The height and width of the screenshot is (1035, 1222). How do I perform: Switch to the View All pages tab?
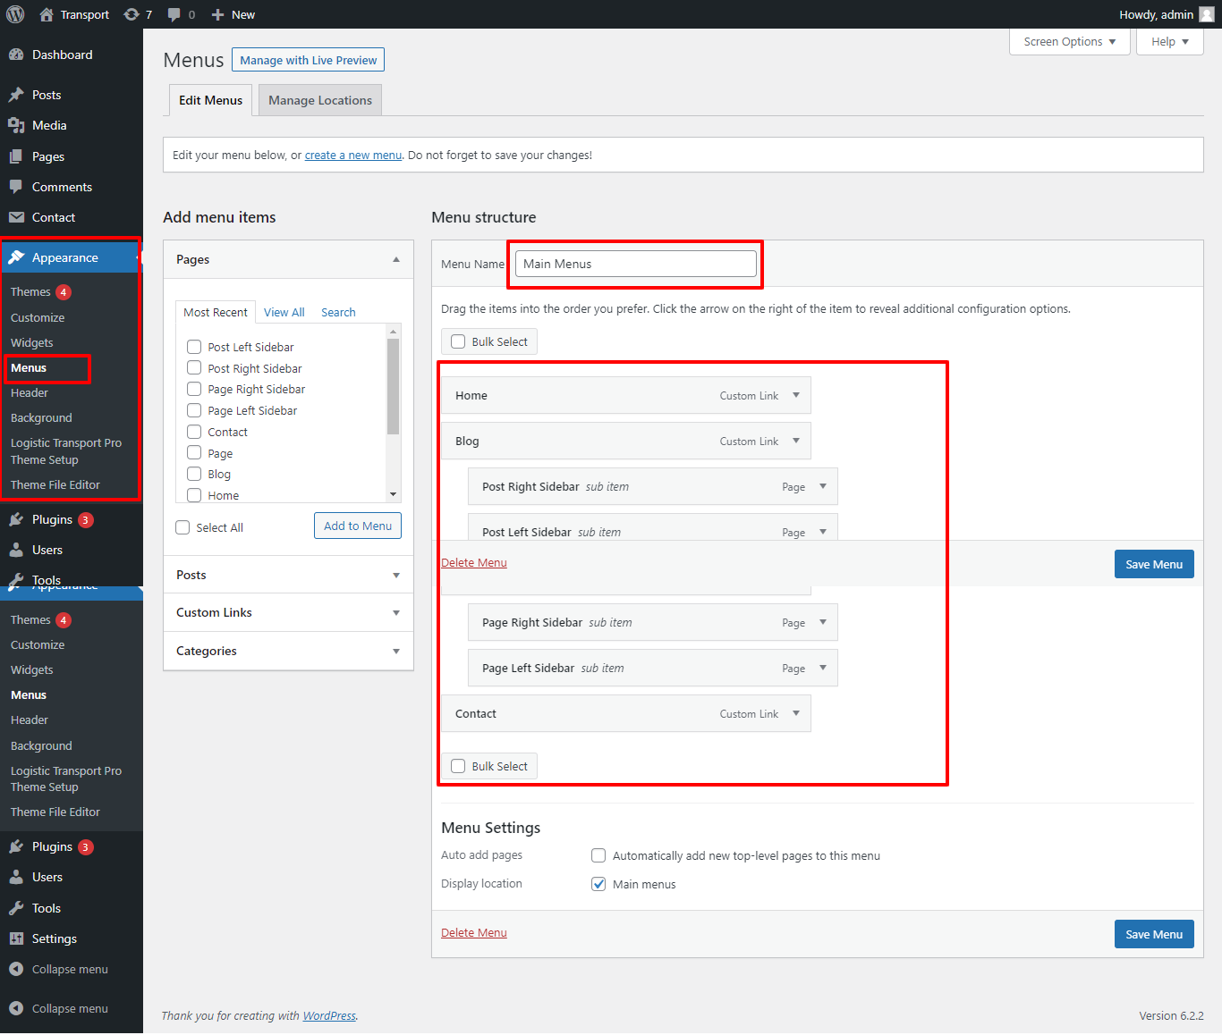(284, 312)
